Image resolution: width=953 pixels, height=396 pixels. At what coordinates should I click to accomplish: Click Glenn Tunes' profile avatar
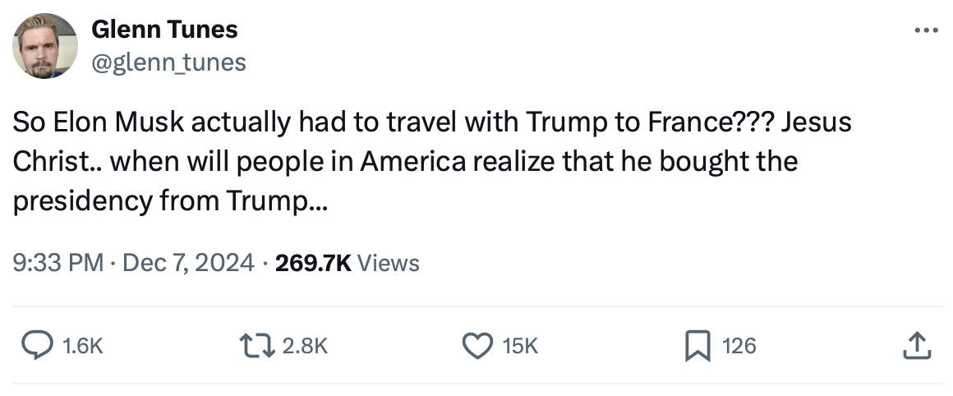(45, 47)
